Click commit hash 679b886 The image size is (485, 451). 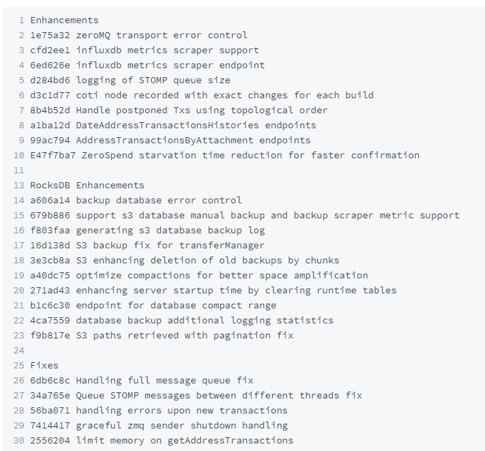pos(50,216)
